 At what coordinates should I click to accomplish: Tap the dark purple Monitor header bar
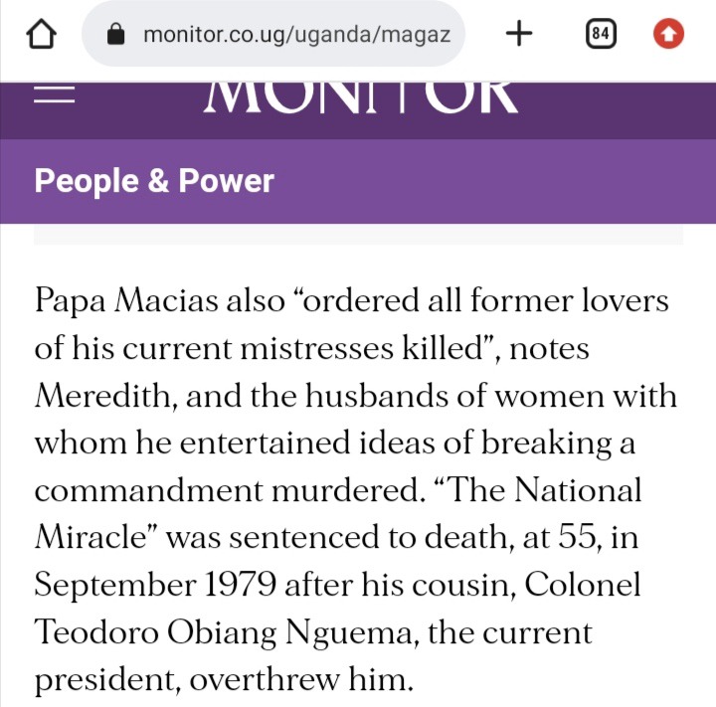click(x=617, y=109)
